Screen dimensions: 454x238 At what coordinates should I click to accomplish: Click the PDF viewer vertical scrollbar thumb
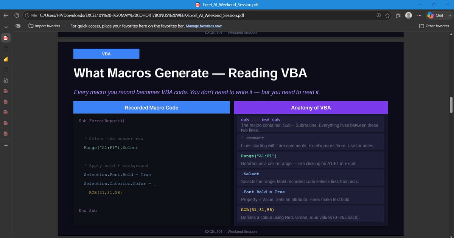click(x=451, y=105)
